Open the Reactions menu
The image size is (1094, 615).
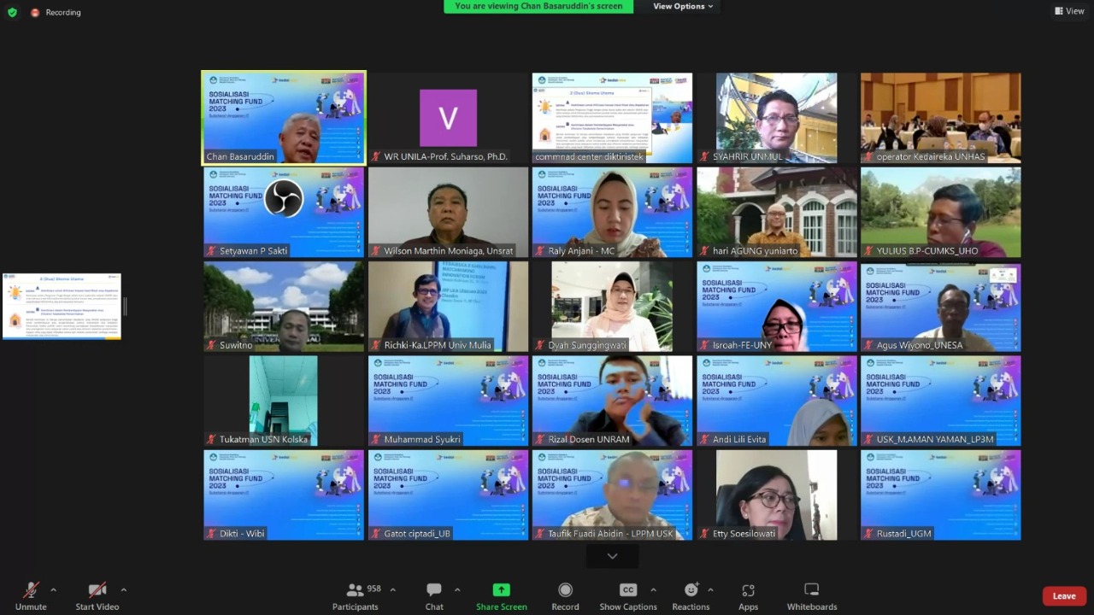click(691, 596)
